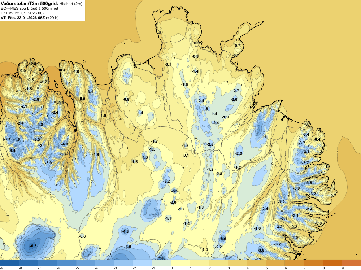Pick the orange legend swatch between 6 and 7
The image size is (361, 270).
coord(294,263)
